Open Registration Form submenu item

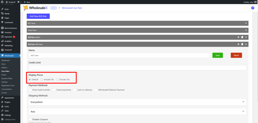(8, 86)
